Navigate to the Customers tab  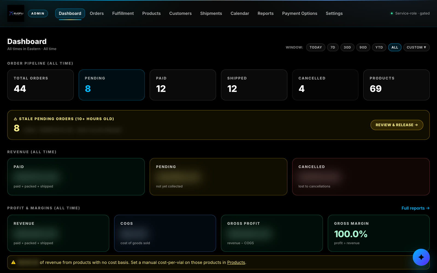[x=180, y=13]
